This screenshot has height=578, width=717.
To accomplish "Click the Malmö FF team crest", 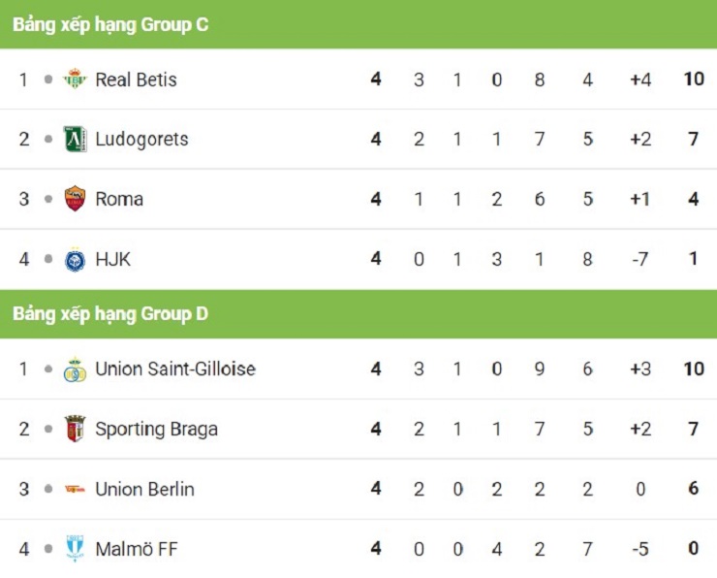I will click(x=75, y=549).
